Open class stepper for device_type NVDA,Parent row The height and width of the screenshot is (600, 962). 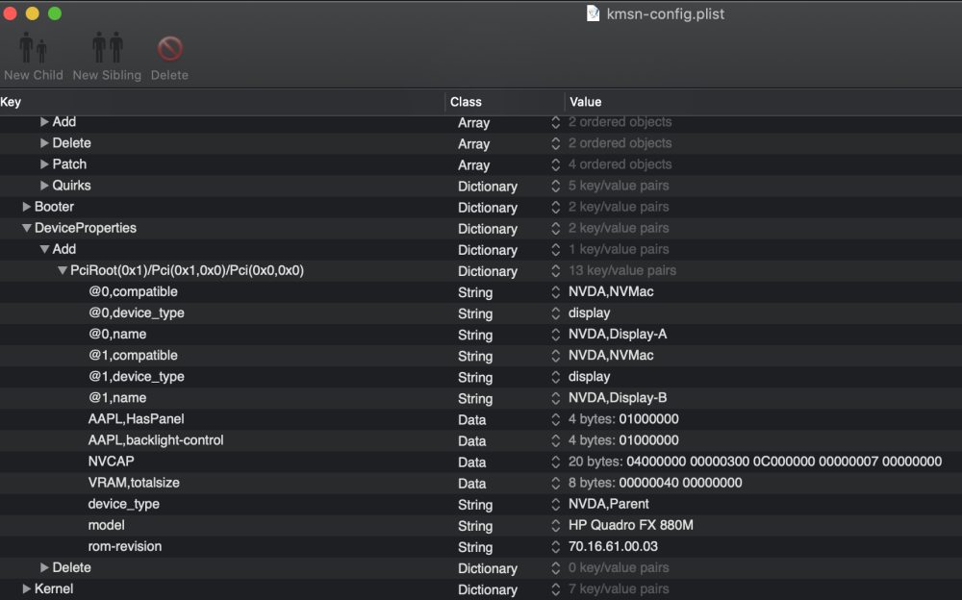click(x=555, y=504)
